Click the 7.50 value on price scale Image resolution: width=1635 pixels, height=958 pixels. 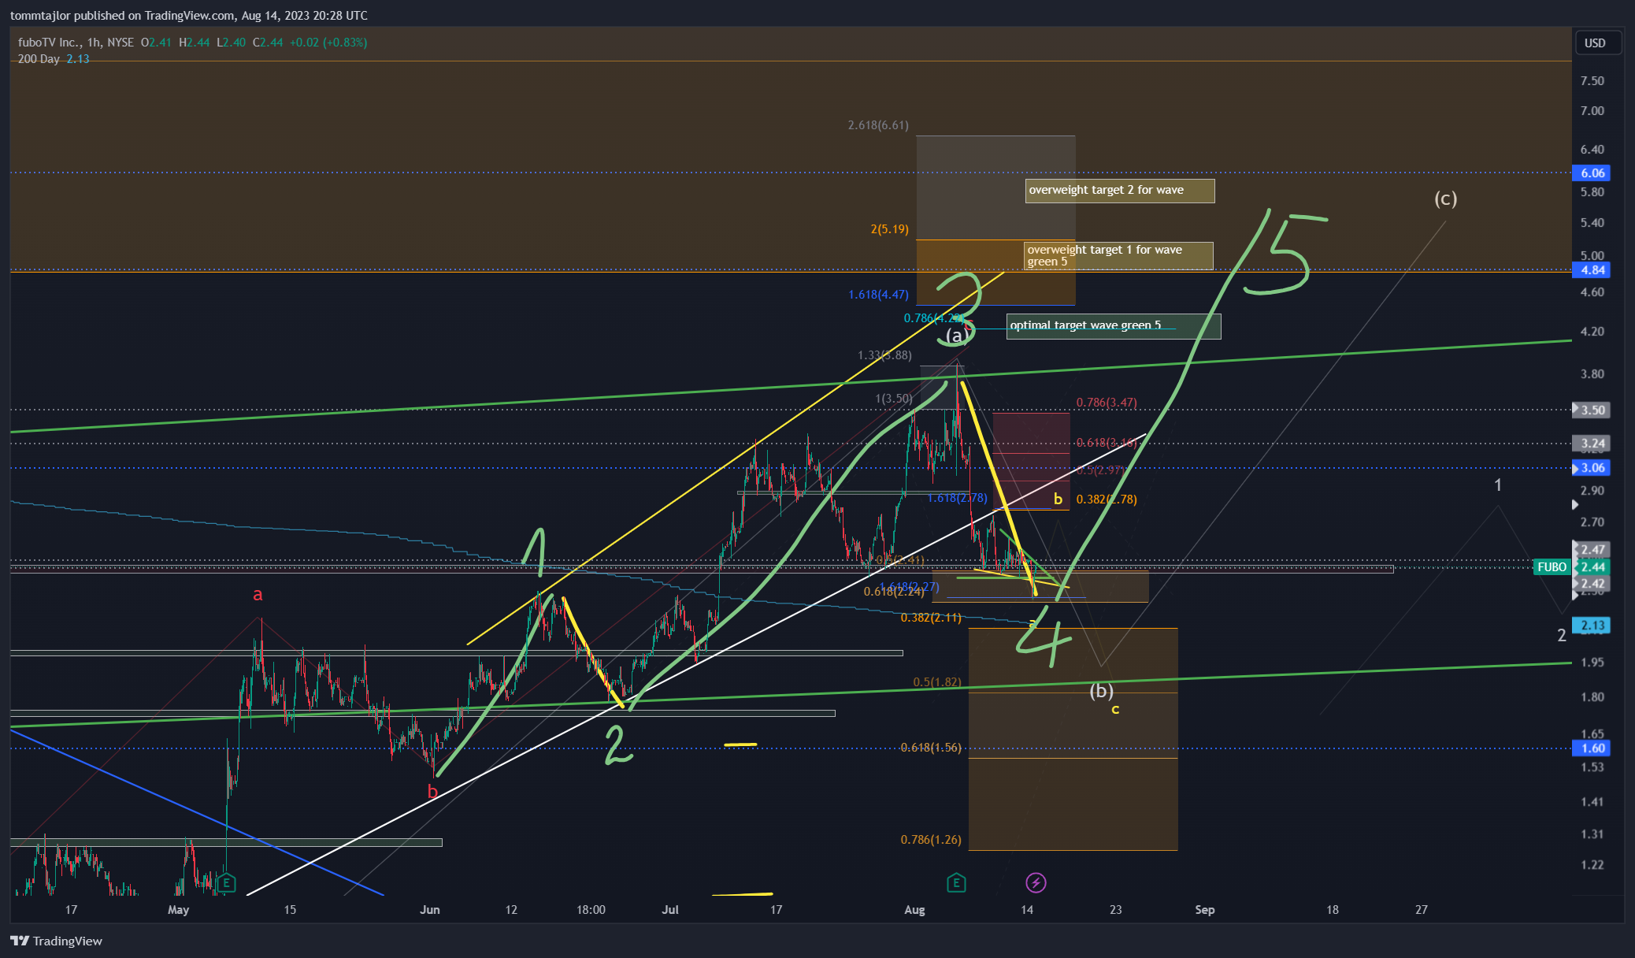(x=1592, y=81)
